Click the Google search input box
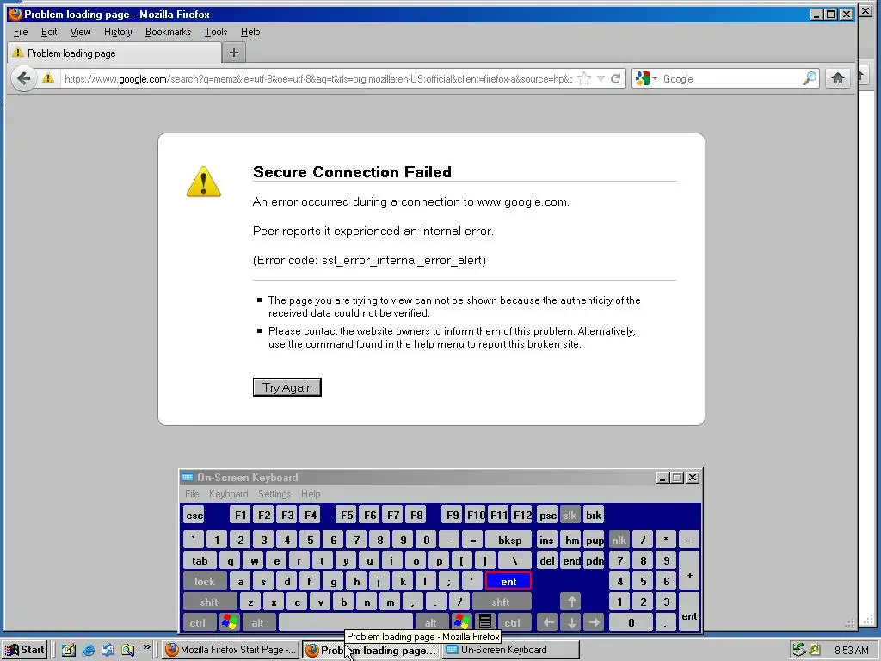This screenshot has height=661, width=881. 730,78
